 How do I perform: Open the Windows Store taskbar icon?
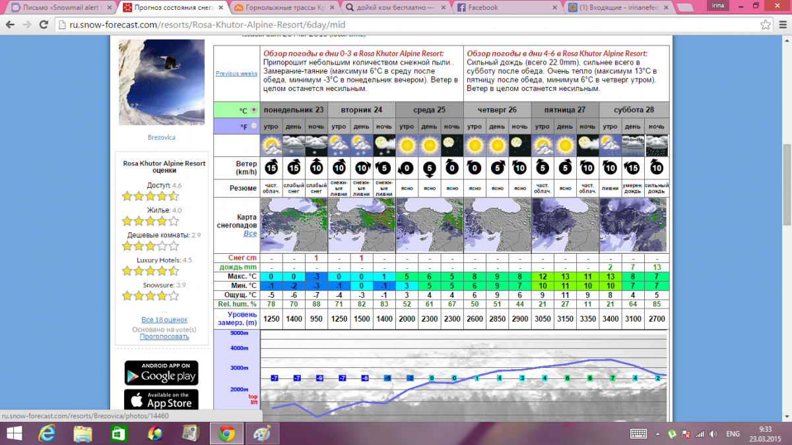[119, 433]
